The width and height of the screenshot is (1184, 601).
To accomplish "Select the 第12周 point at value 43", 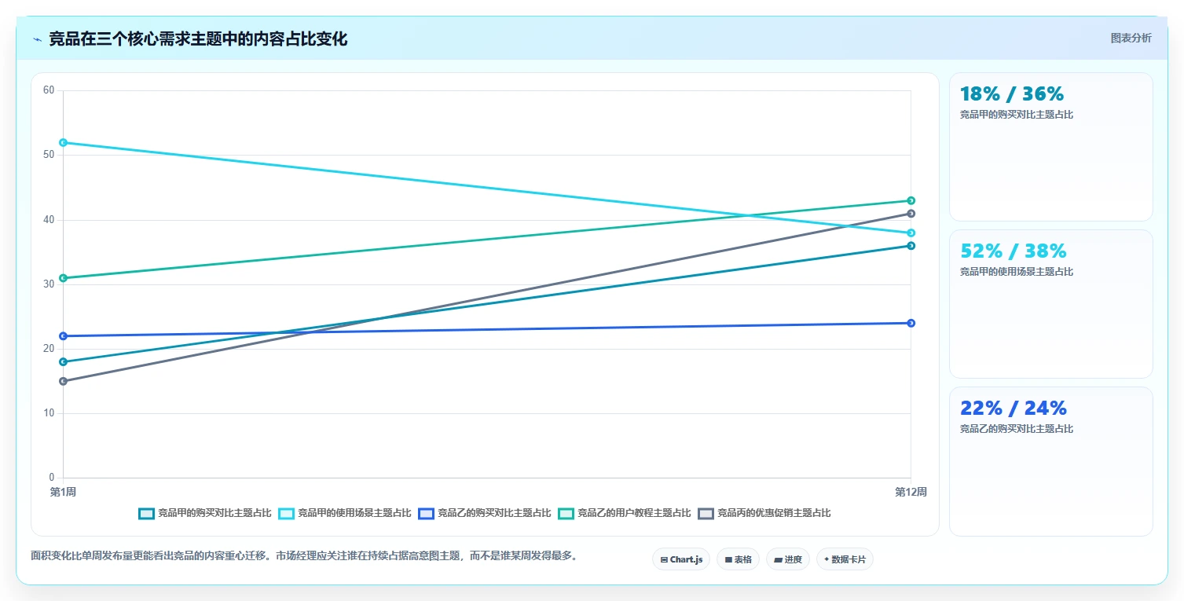I will (911, 200).
